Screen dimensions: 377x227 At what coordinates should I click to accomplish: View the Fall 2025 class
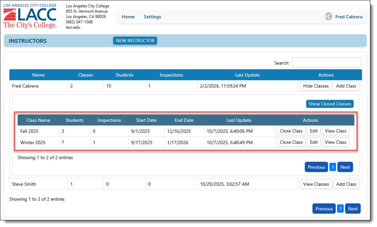point(335,131)
